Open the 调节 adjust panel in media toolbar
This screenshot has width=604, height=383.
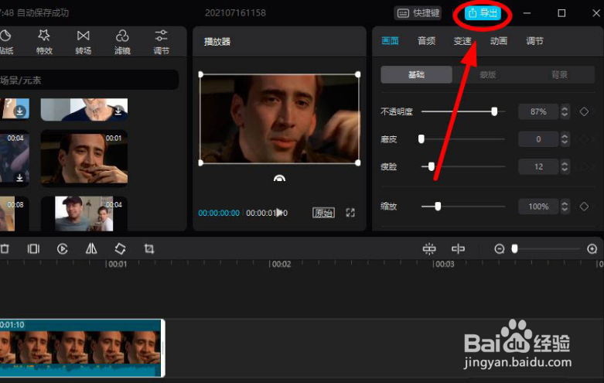coord(161,42)
